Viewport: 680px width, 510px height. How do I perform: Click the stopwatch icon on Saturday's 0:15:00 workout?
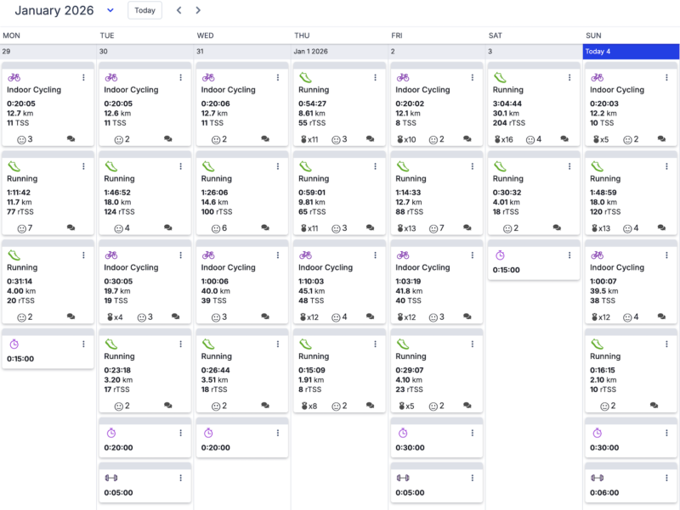pos(500,255)
